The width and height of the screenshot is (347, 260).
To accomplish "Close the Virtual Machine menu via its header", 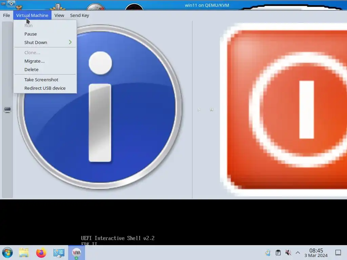I will point(32,15).
